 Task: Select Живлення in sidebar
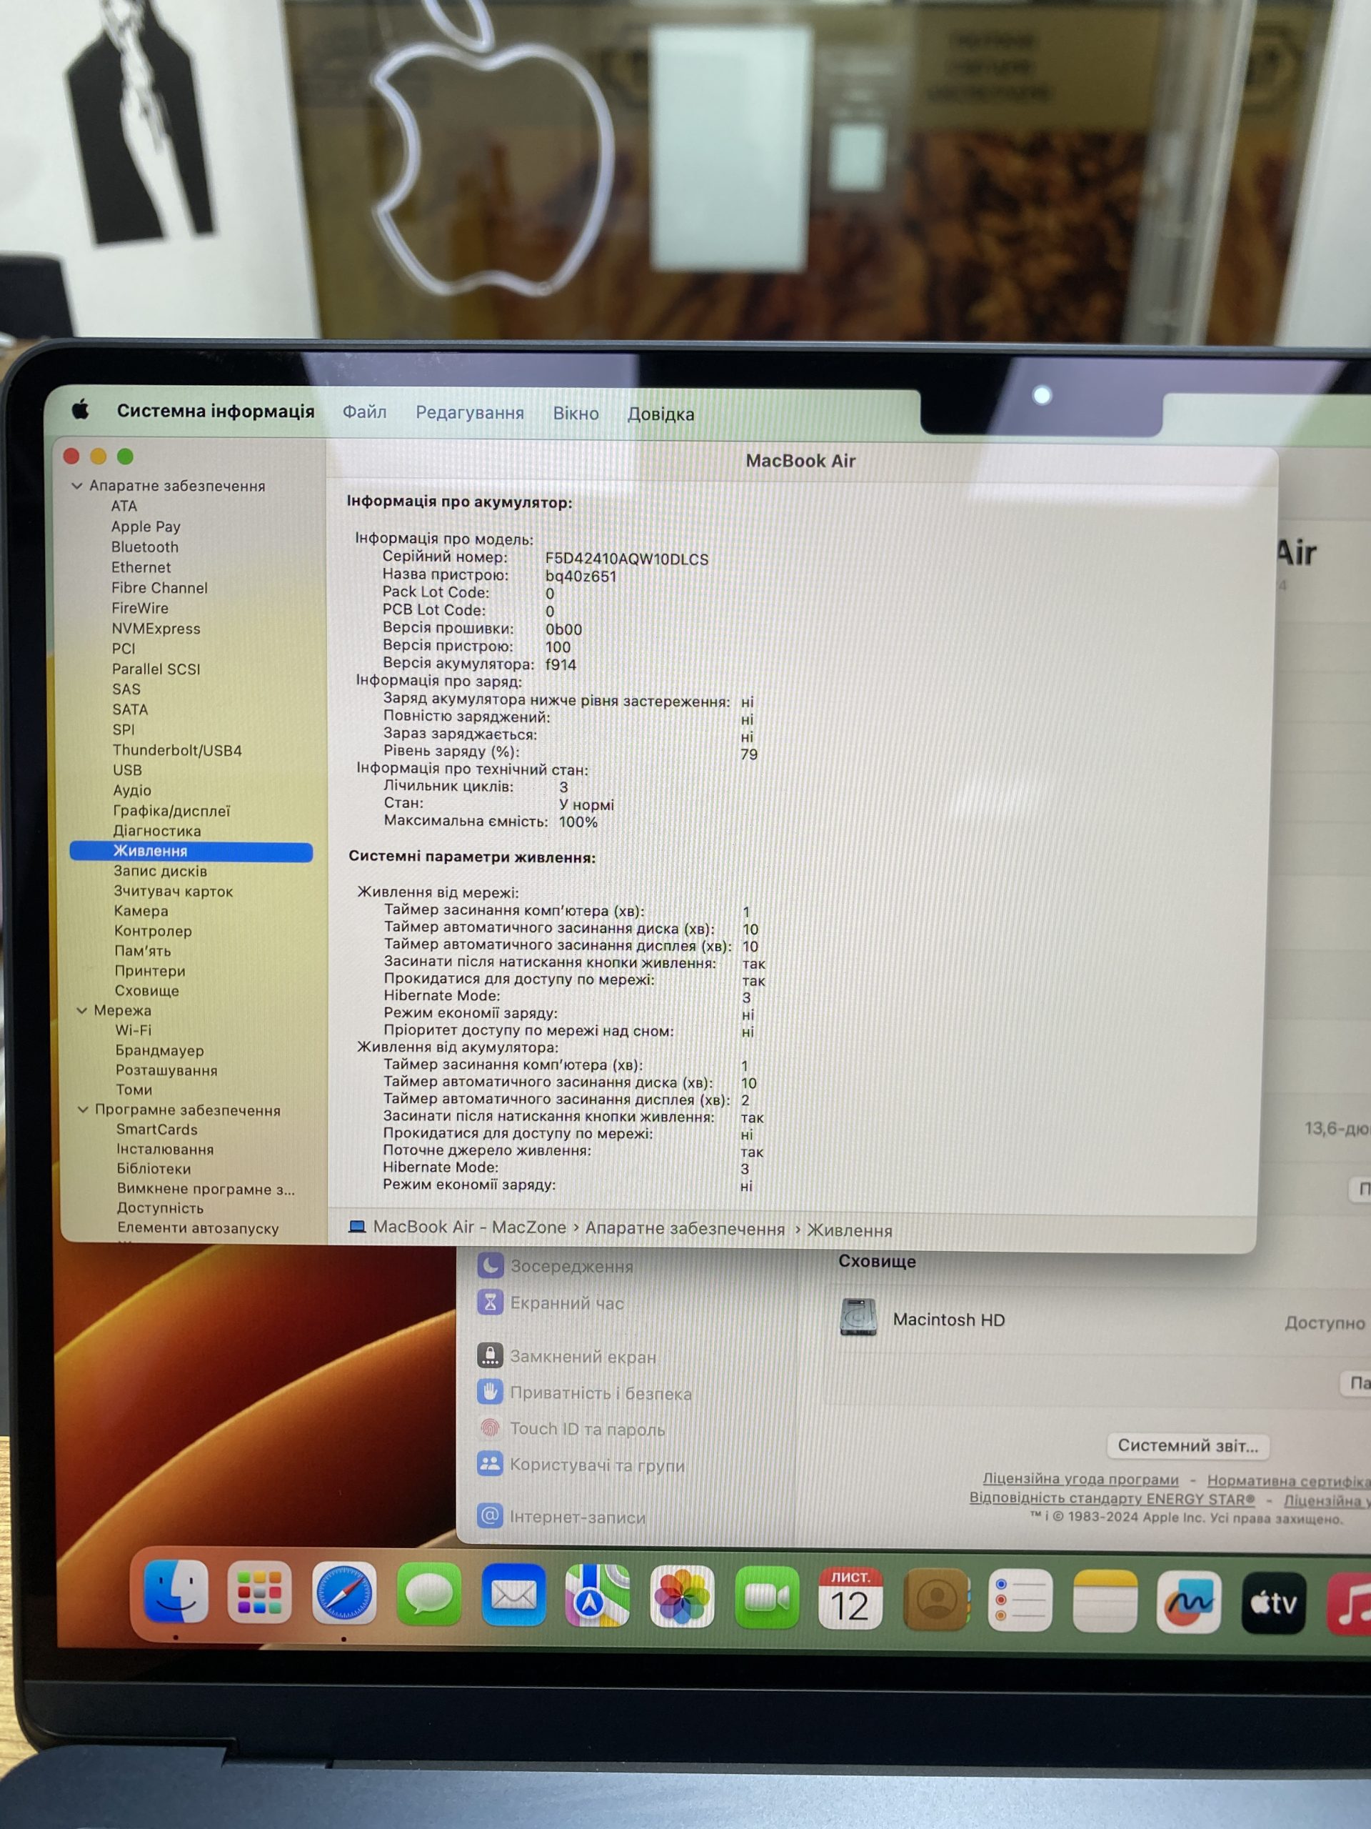pyautogui.click(x=191, y=851)
